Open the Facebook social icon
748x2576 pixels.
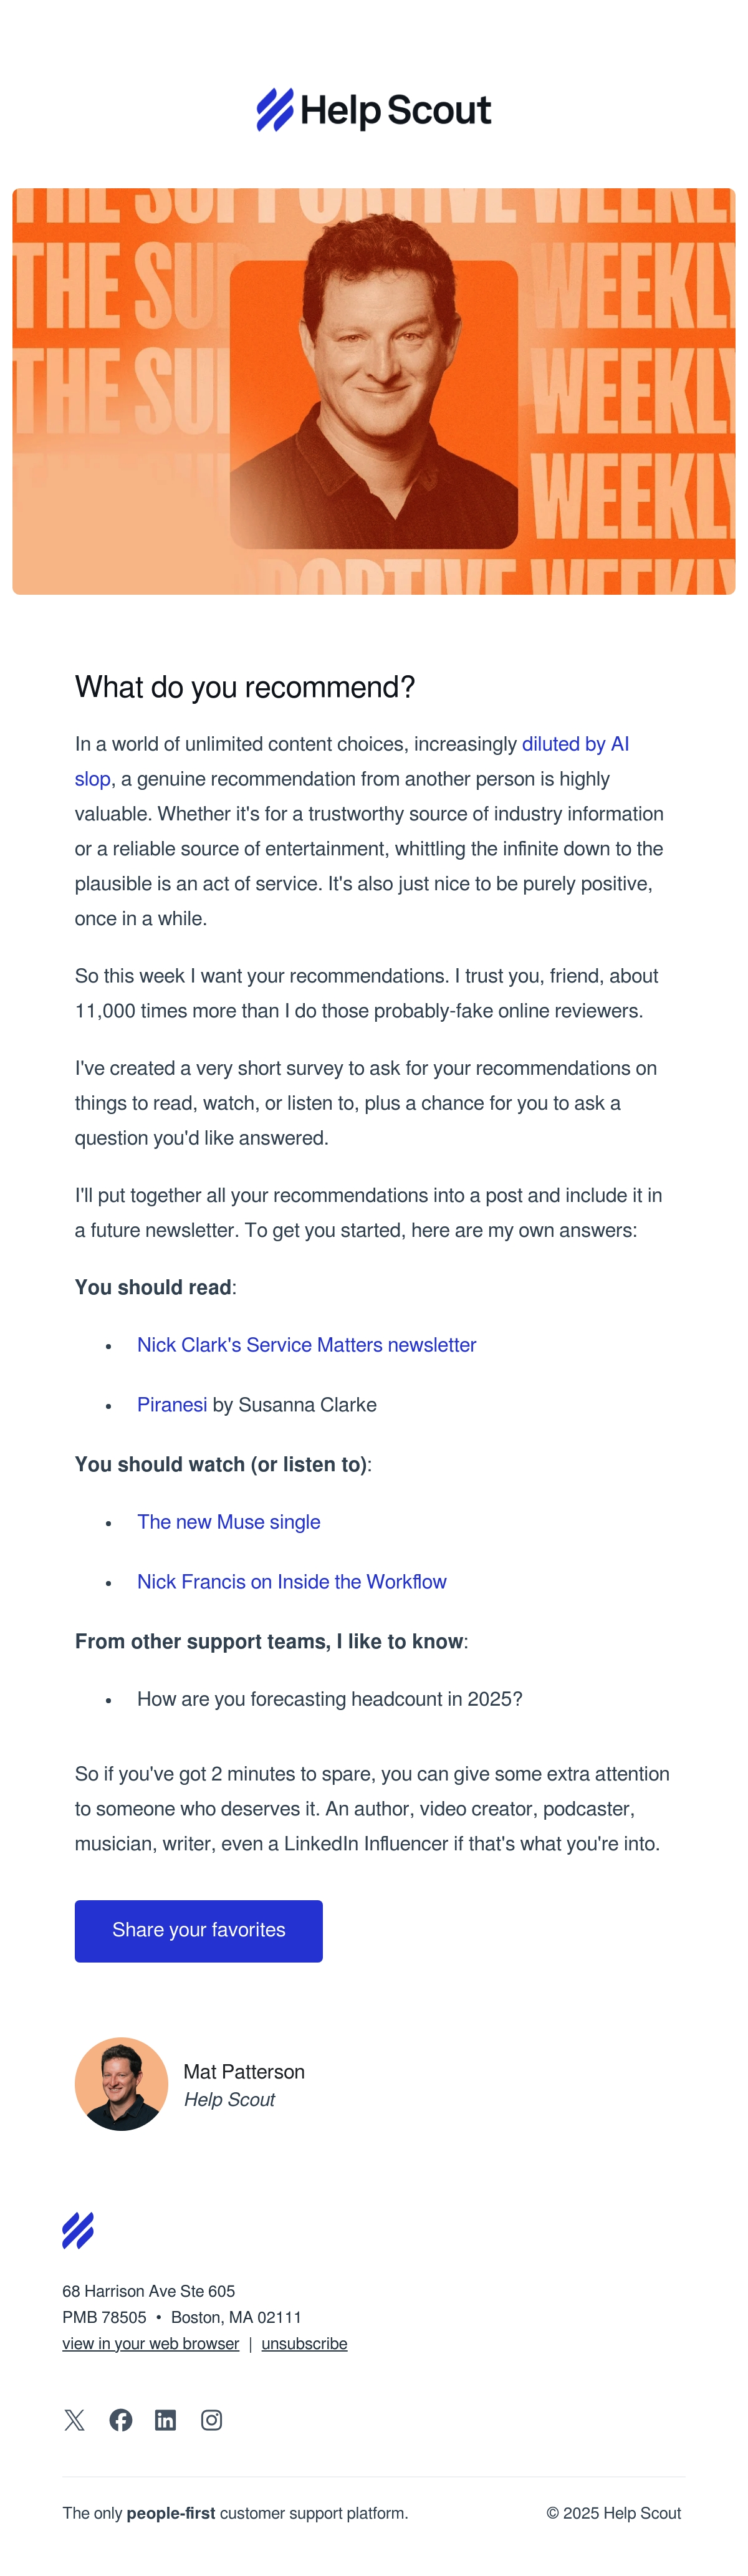click(121, 2419)
